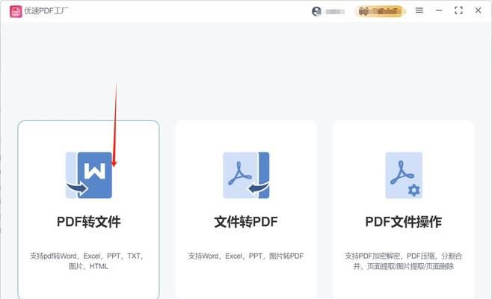Click the orange membership badge button
This screenshot has height=299, width=492.
tap(380, 11)
